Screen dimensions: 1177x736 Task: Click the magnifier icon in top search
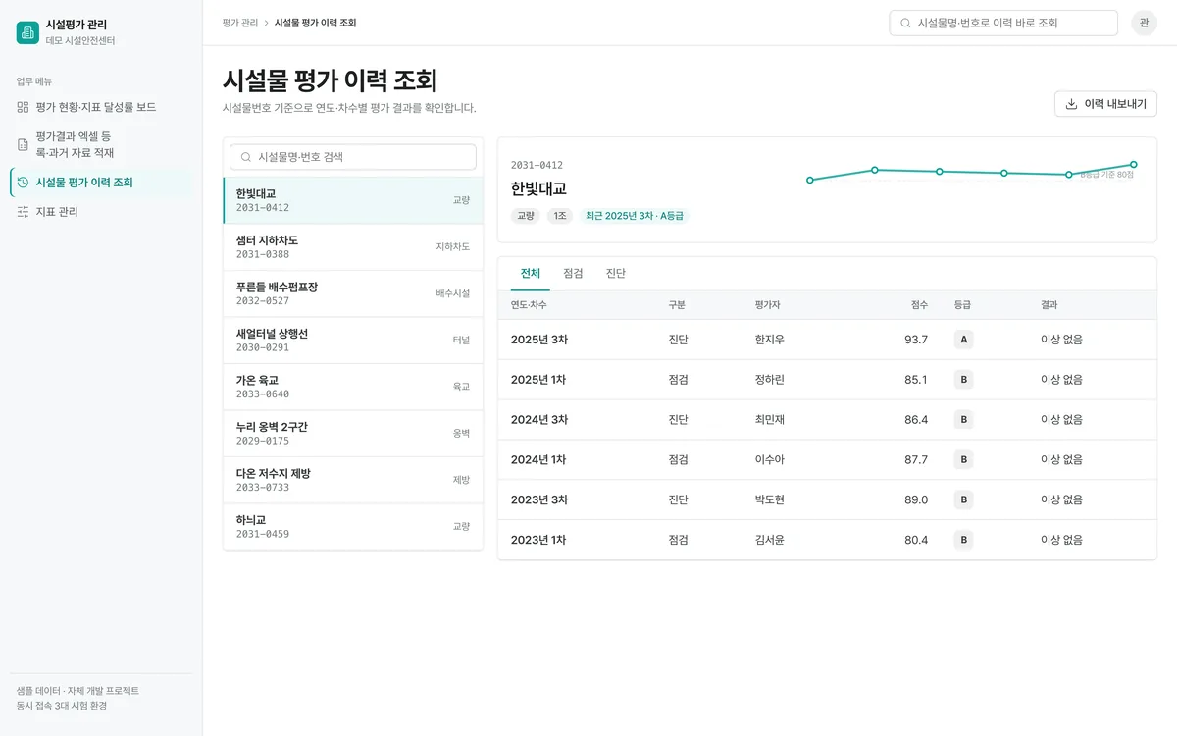[905, 23]
